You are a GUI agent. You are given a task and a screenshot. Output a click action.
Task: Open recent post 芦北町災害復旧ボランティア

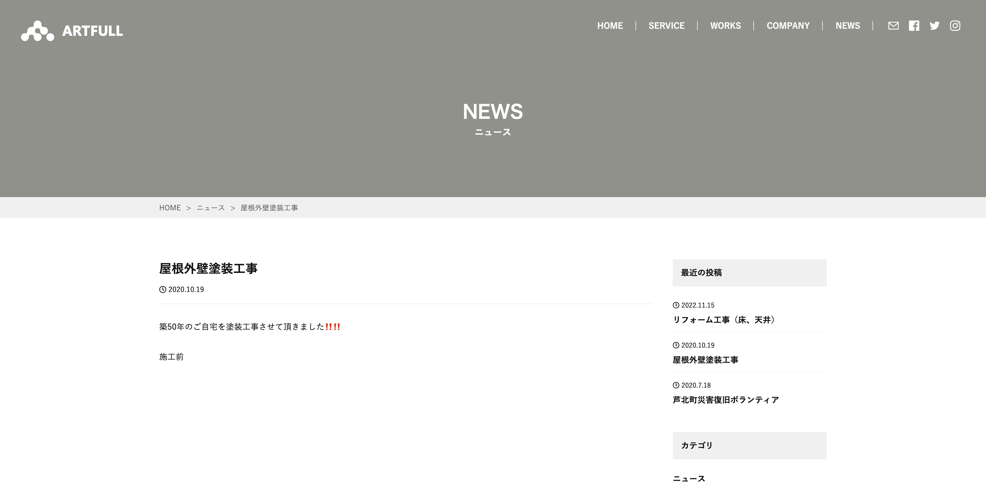coord(726,400)
